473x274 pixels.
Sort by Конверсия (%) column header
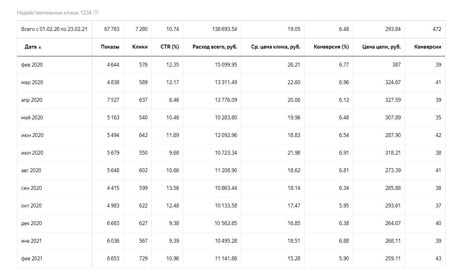331,47
